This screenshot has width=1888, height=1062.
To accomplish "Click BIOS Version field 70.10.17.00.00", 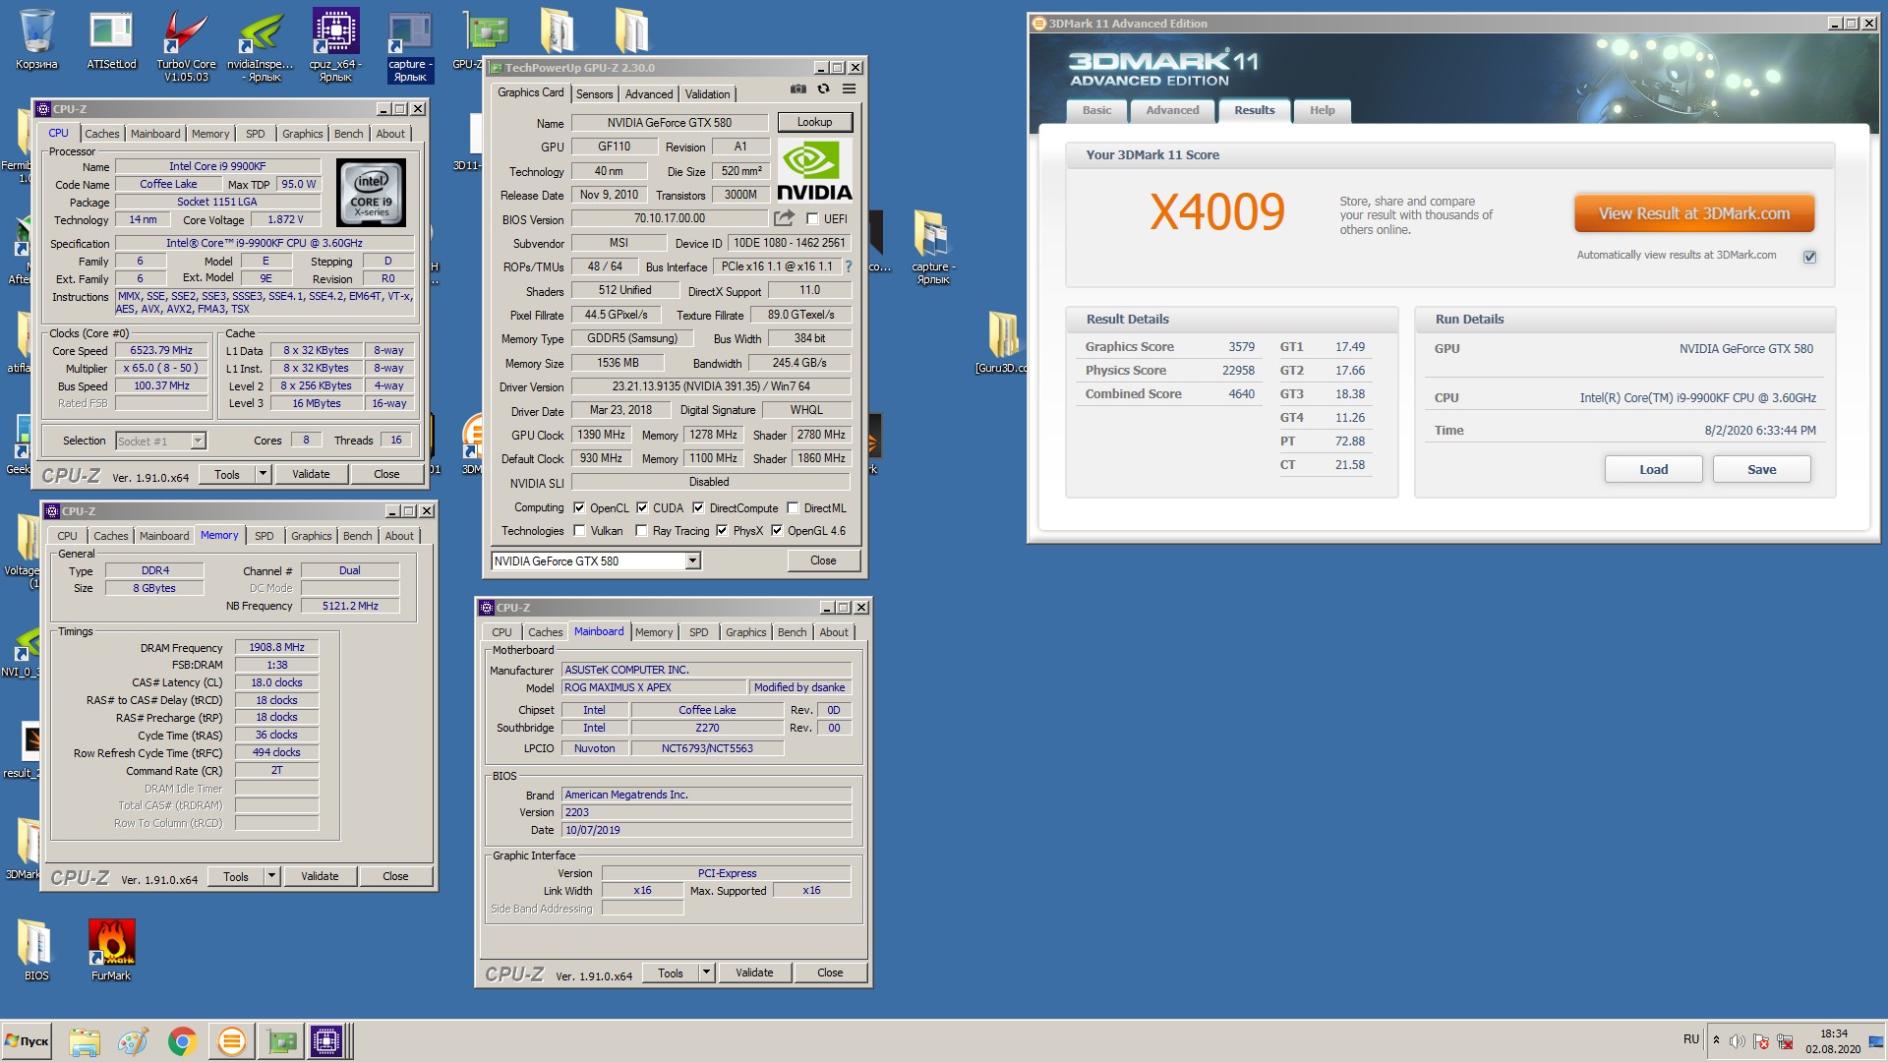I will 669,218.
